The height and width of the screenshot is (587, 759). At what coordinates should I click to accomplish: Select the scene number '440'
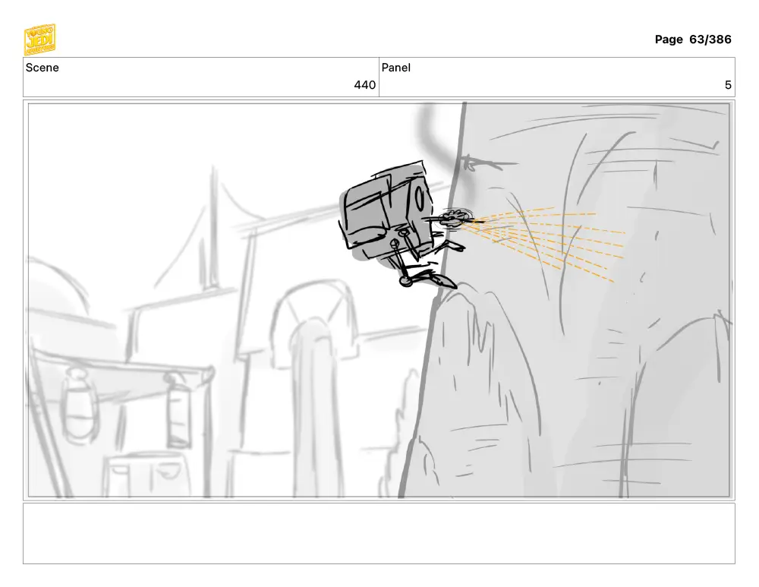coord(364,85)
